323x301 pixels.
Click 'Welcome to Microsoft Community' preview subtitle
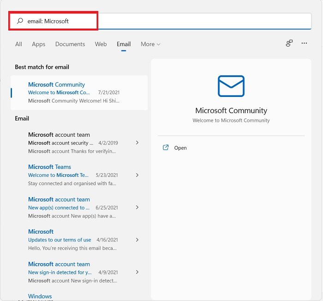coord(231,120)
